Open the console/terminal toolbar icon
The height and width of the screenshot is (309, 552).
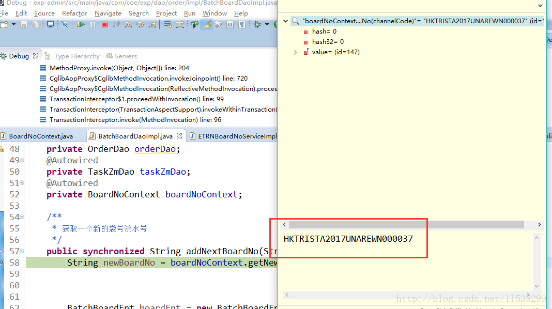(50, 24)
